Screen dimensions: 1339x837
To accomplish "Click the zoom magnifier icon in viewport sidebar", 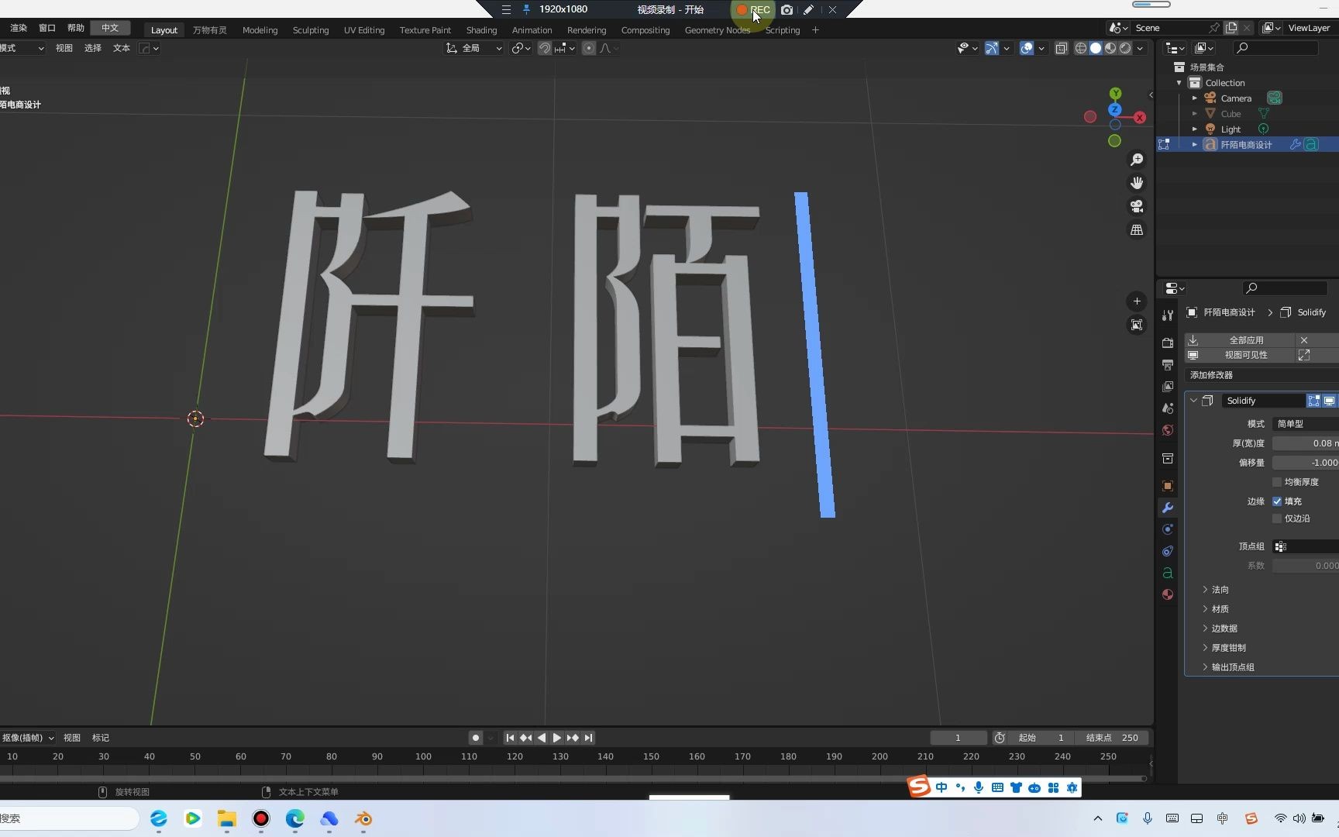I will (x=1137, y=160).
